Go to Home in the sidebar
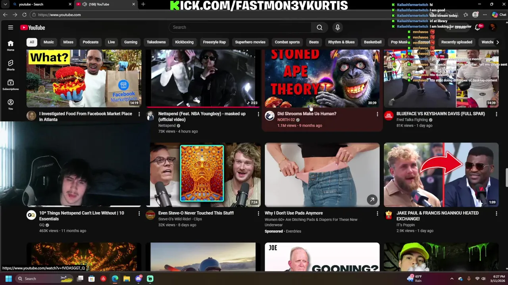 pyautogui.click(x=11, y=46)
